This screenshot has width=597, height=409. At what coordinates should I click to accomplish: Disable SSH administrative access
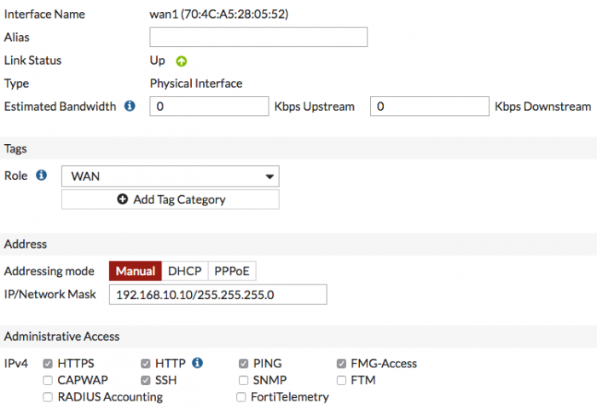(147, 380)
